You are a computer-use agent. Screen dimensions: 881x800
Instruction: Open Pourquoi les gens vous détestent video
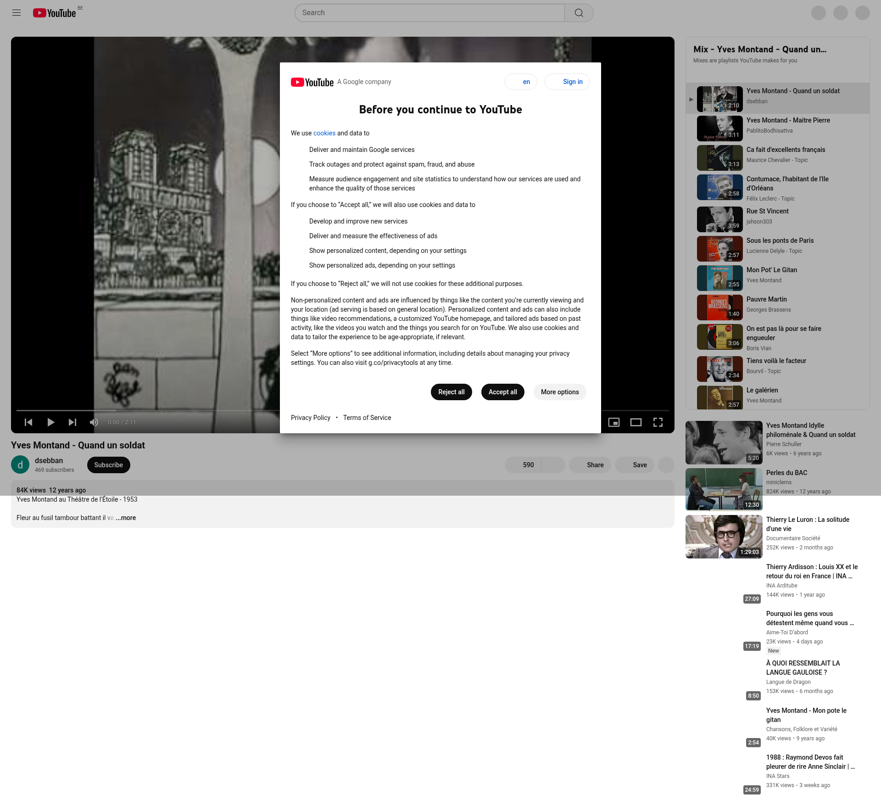(810, 618)
